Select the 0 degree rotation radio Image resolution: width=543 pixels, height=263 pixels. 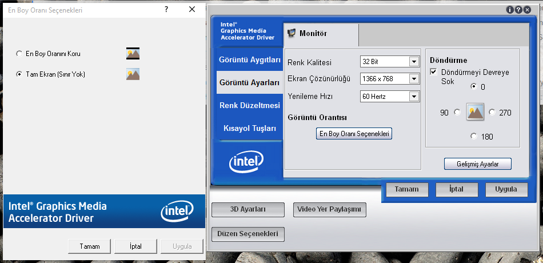click(474, 87)
